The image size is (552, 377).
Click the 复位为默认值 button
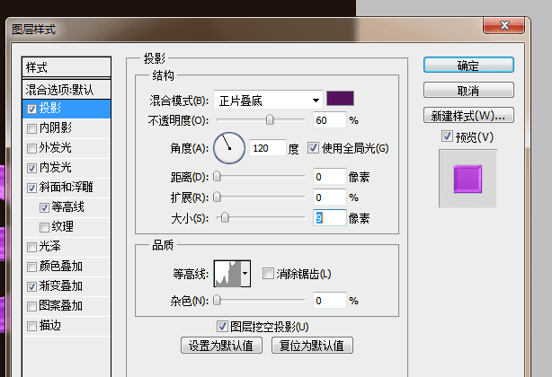[x=312, y=346]
